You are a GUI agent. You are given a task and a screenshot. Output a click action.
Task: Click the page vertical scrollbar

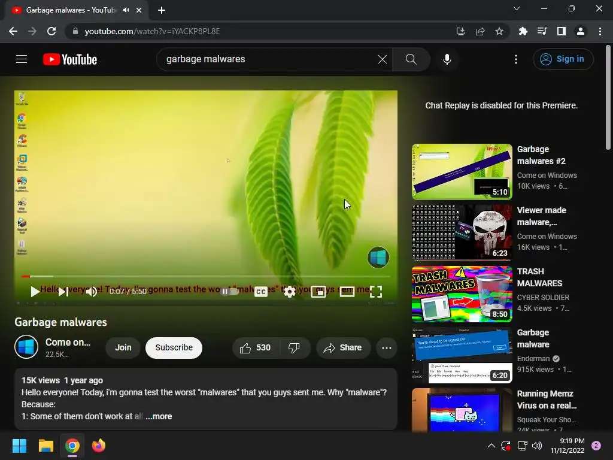608,98
